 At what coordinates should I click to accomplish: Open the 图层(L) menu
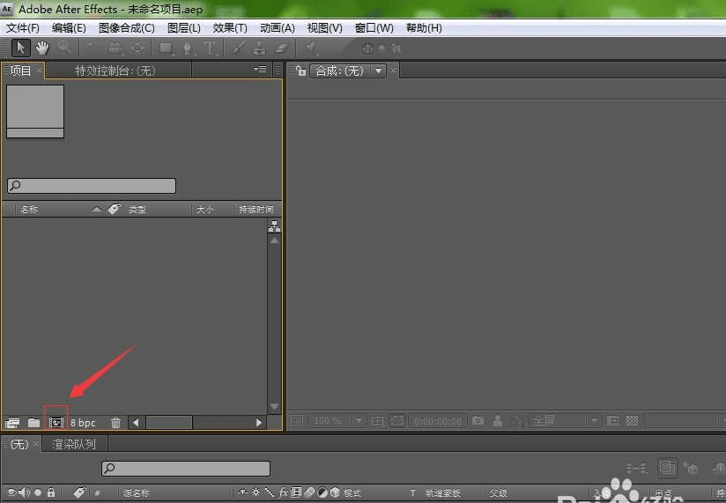(x=184, y=28)
